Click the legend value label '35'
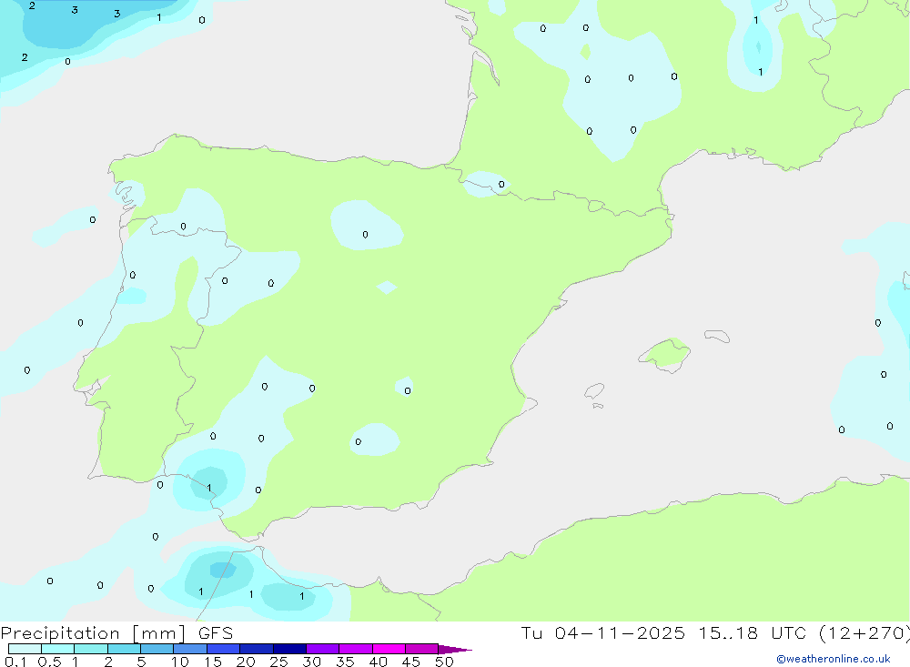 tap(345, 662)
